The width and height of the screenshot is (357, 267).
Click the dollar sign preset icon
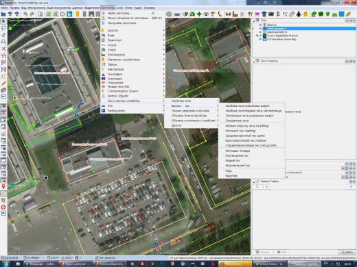(x=278, y=14)
